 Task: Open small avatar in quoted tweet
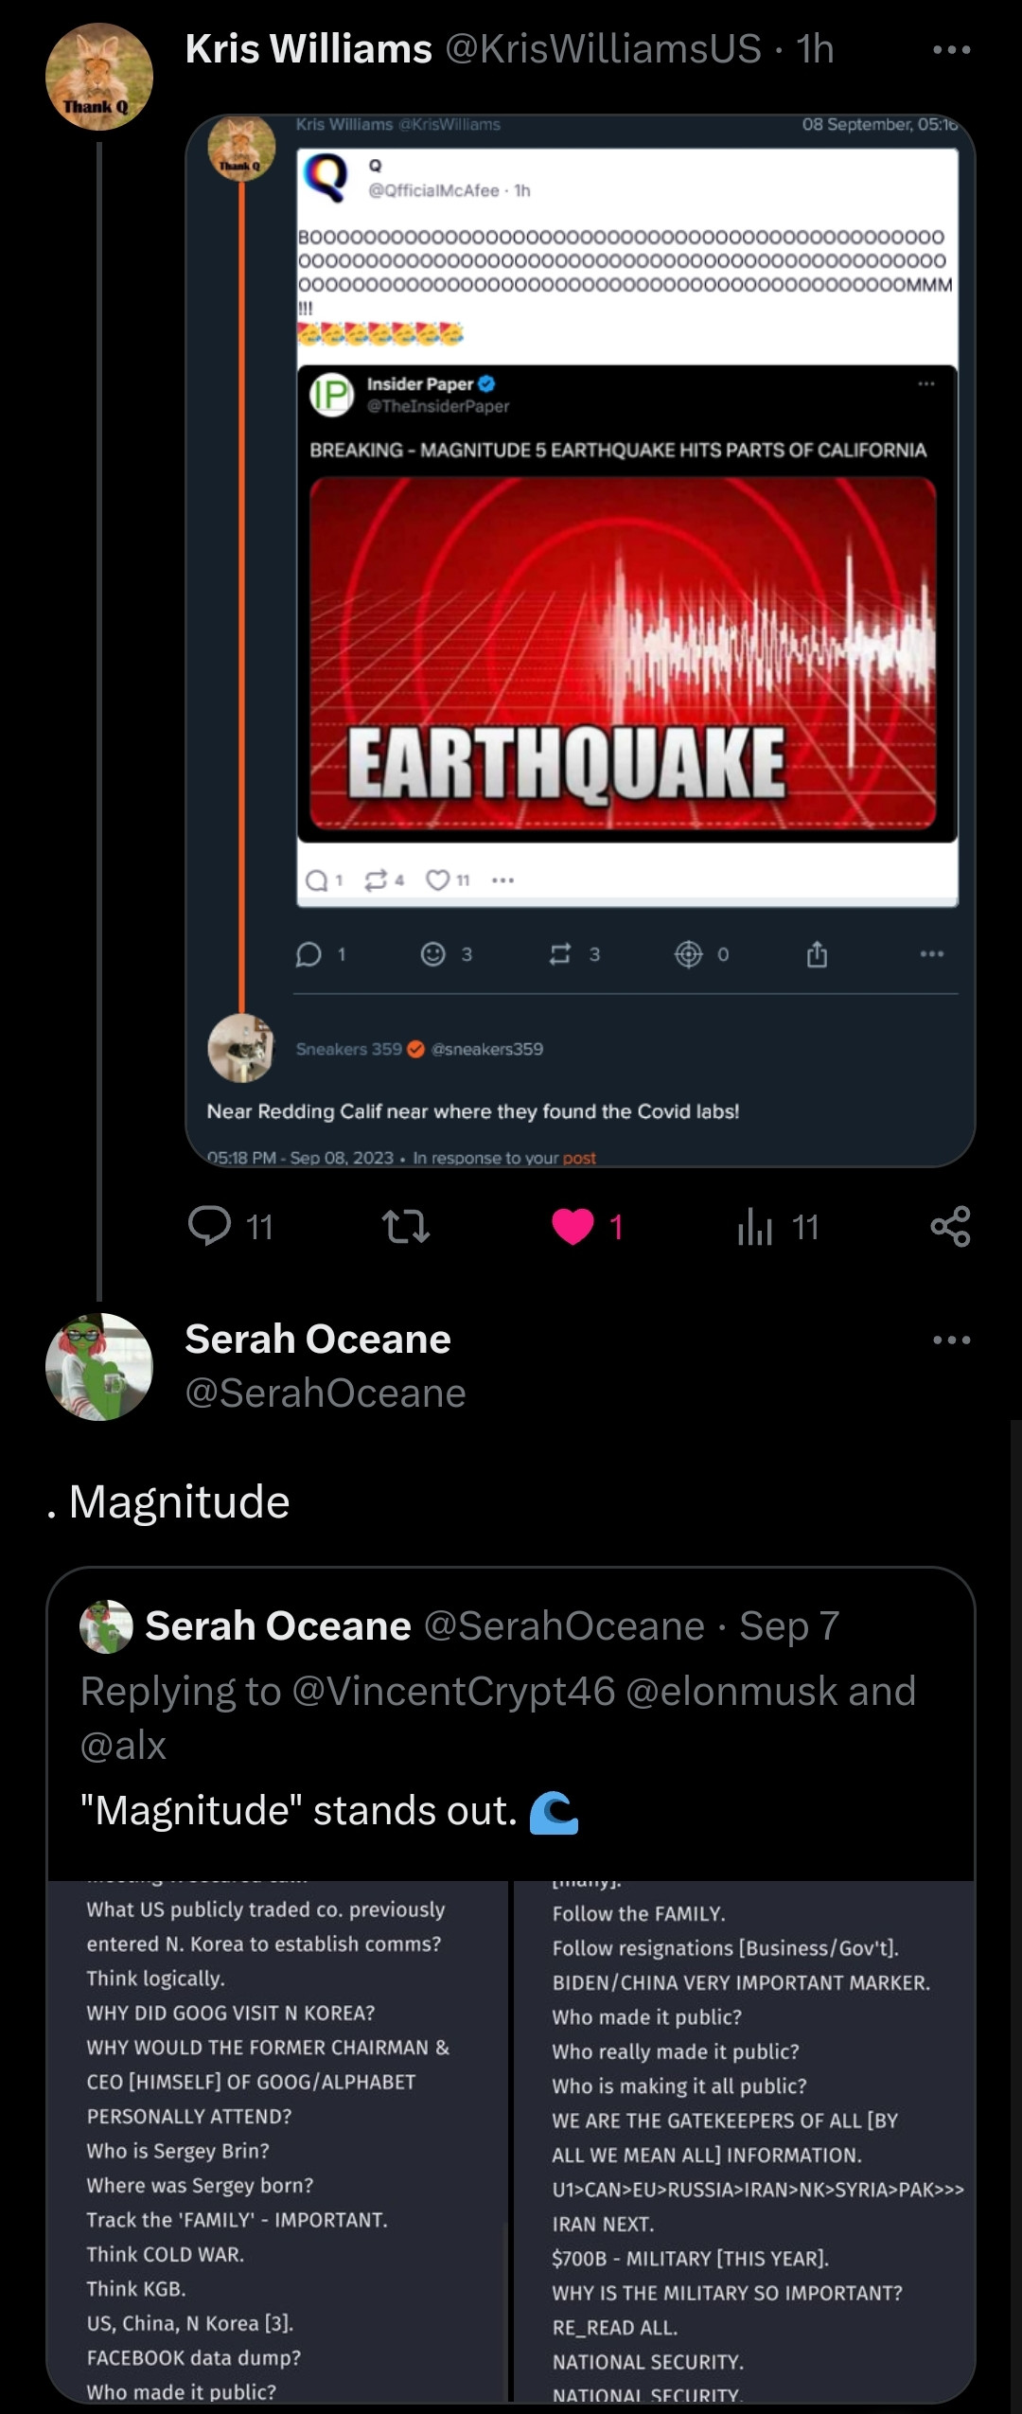(x=106, y=1626)
